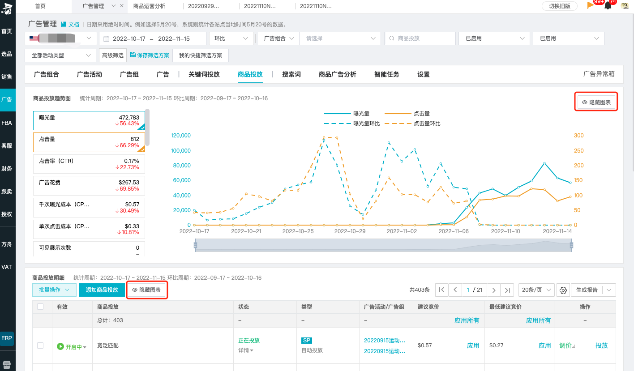Open VAT in the left sidebar
The height and width of the screenshot is (371, 634).
point(7,267)
